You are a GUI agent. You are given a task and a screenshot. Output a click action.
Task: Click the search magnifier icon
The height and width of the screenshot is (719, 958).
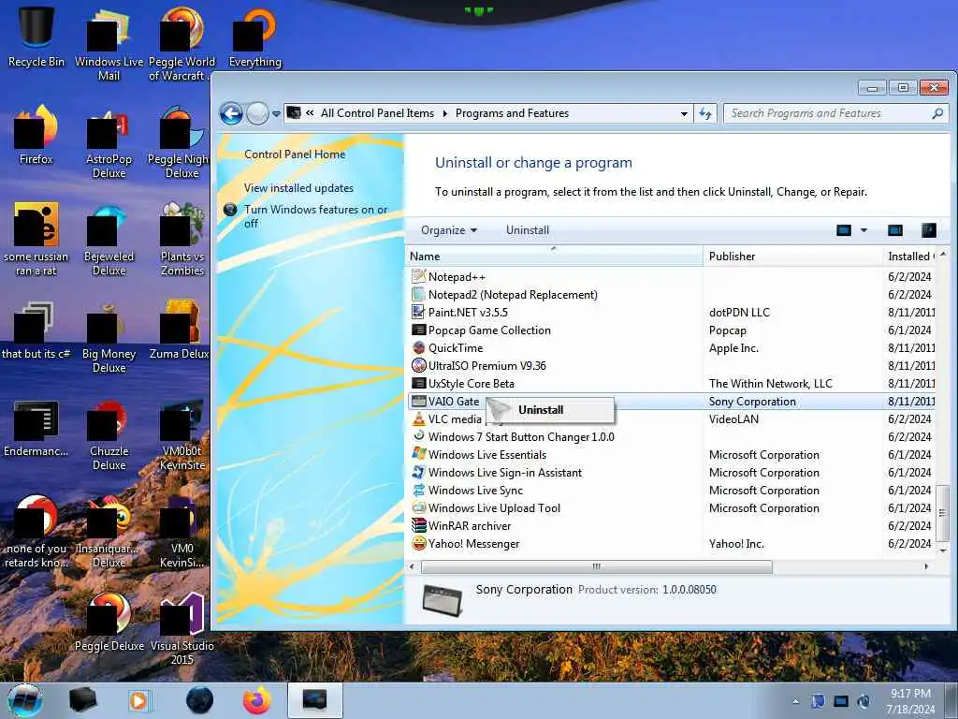click(937, 113)
